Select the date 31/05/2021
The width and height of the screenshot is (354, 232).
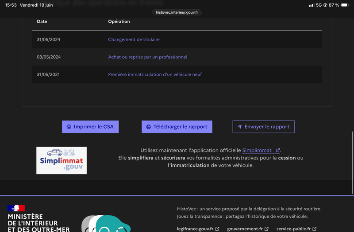pyautogui.click(x=48, y=74)
